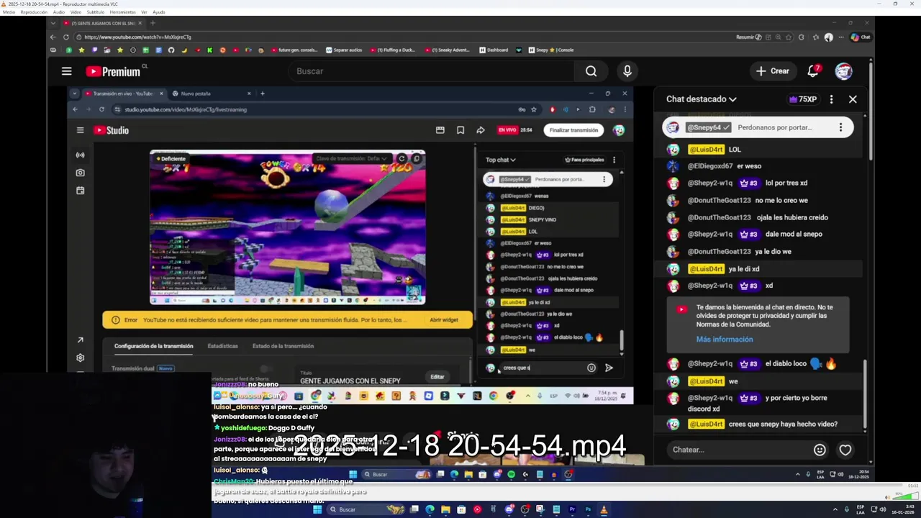The image size is (921, 518).
Task: Open emoji picker in Chatear box
Action: pos(820,450)
